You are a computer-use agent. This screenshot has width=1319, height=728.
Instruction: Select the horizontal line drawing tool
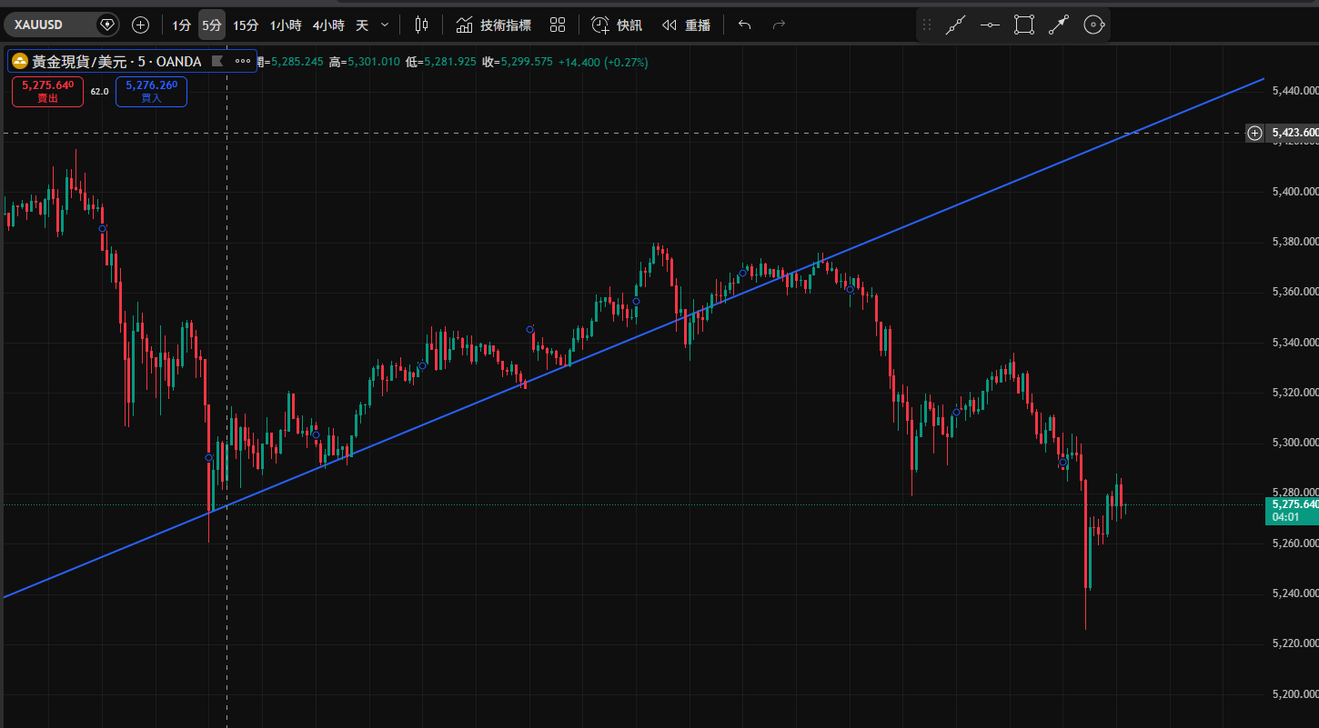coord(990,25)
